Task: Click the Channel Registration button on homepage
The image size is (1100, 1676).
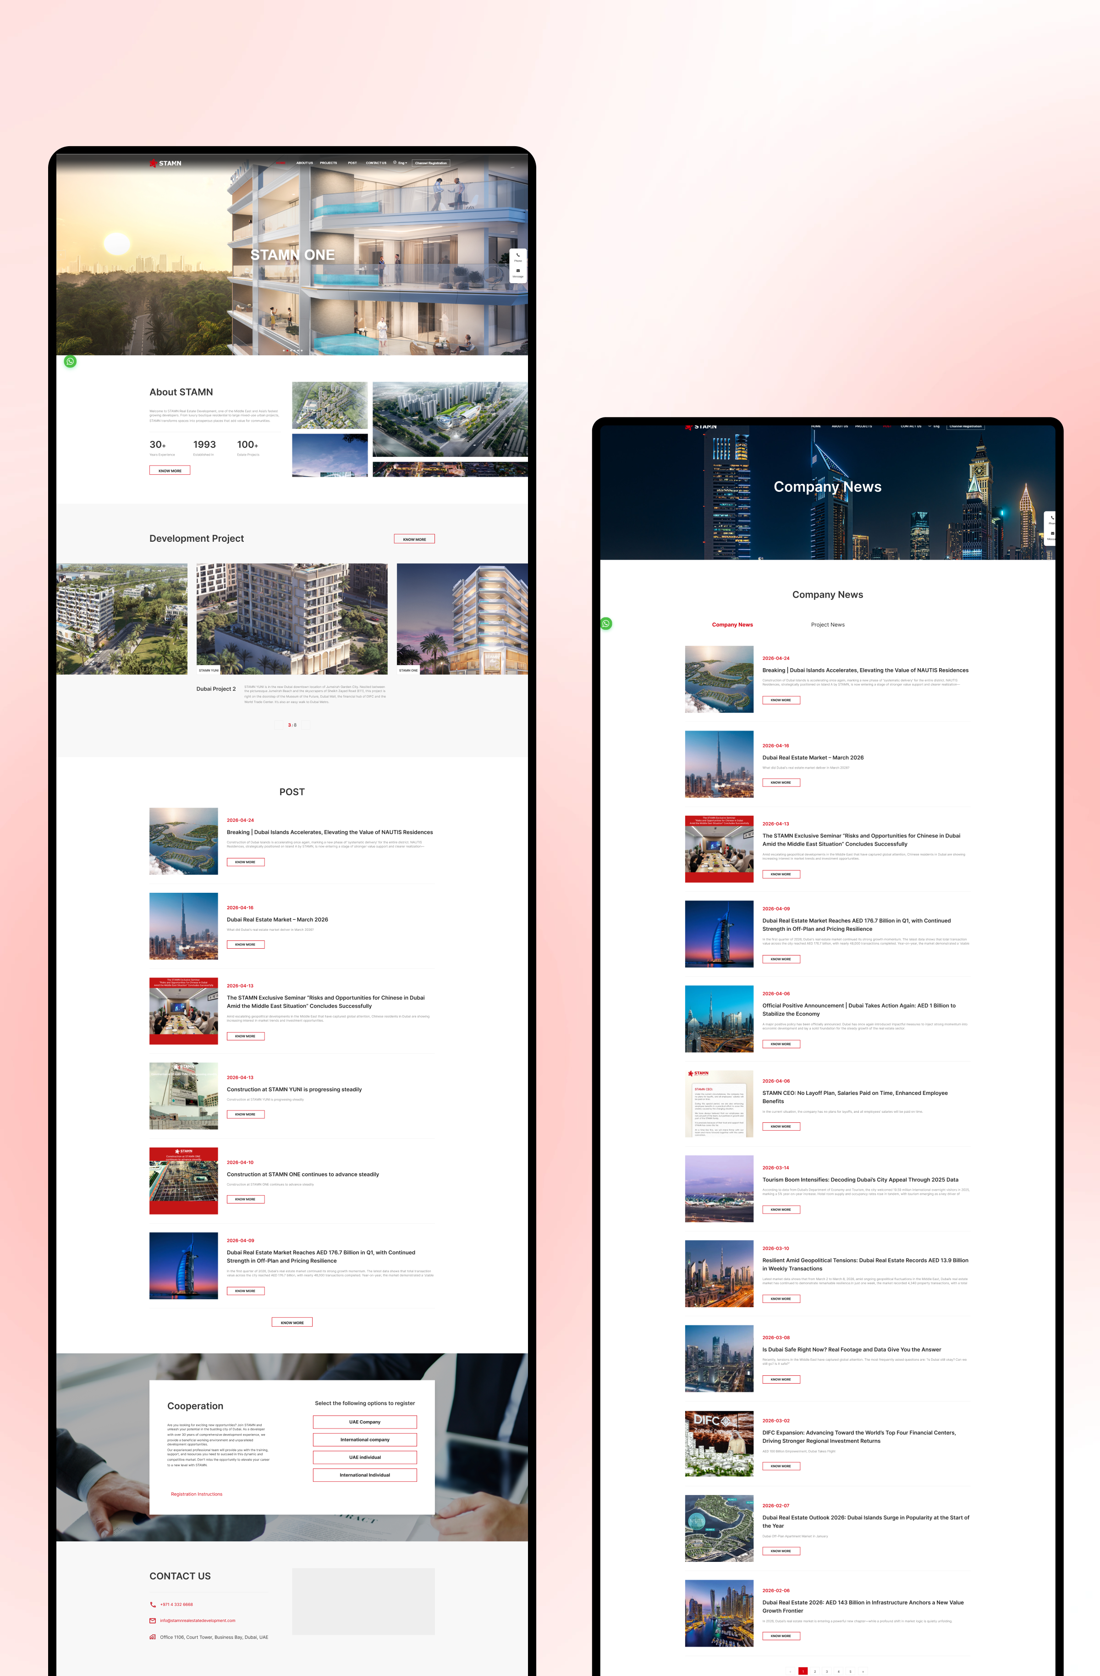Action: pyautogui.click(x=430, y=163)
